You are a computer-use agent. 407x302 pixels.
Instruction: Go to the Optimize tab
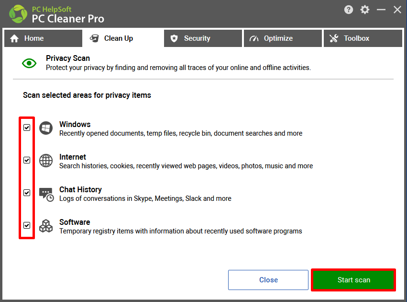tap(283, 38)
